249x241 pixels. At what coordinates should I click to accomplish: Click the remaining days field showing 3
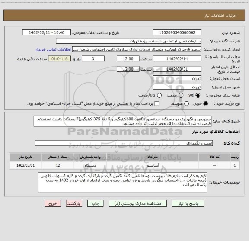click(93, 59)
